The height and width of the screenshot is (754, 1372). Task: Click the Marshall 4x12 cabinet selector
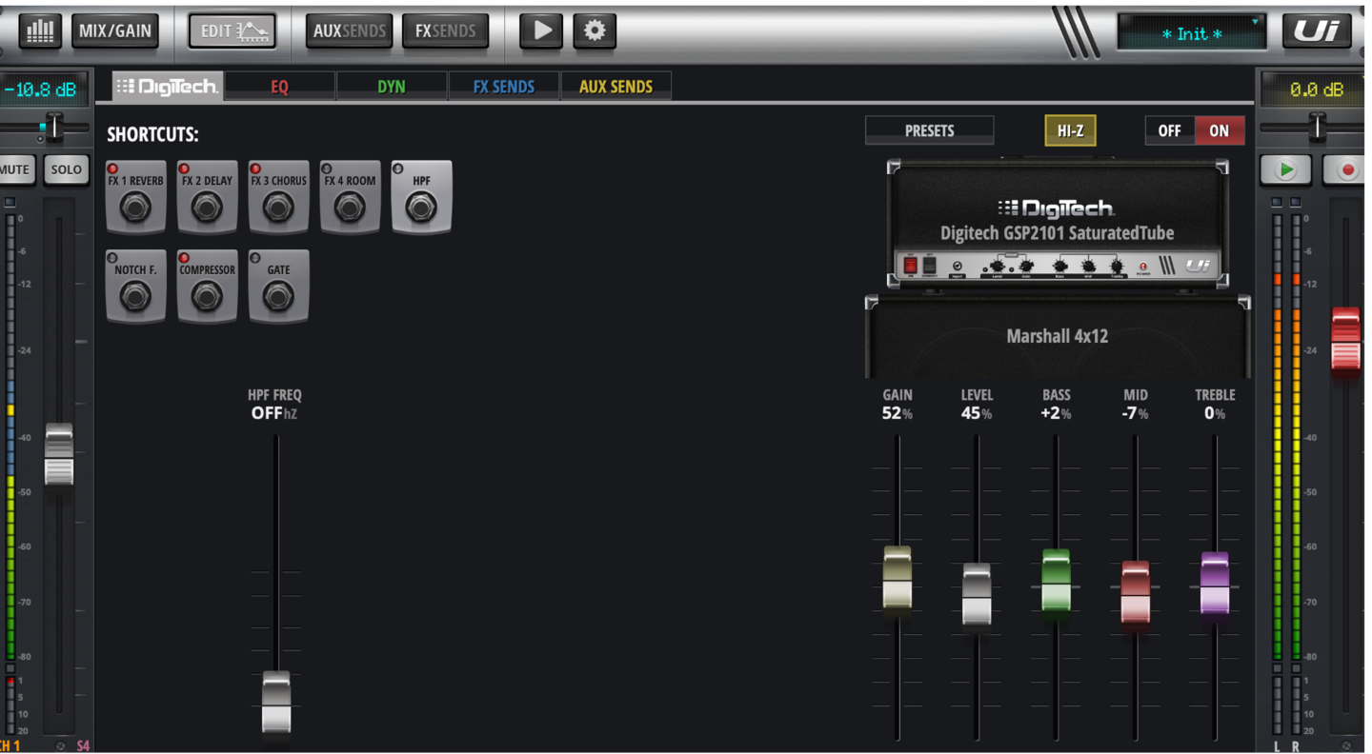(1057, 336)
